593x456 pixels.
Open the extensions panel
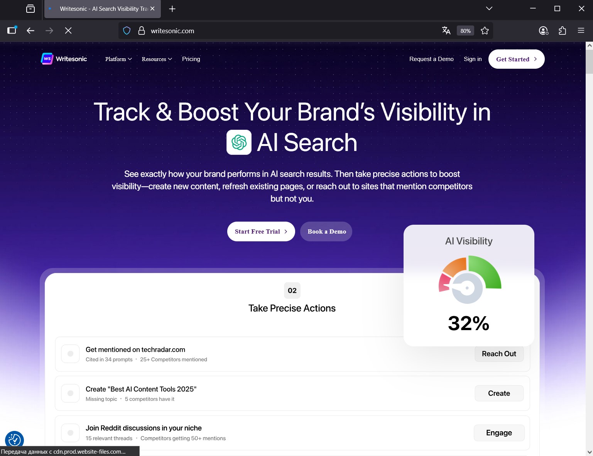563,31
